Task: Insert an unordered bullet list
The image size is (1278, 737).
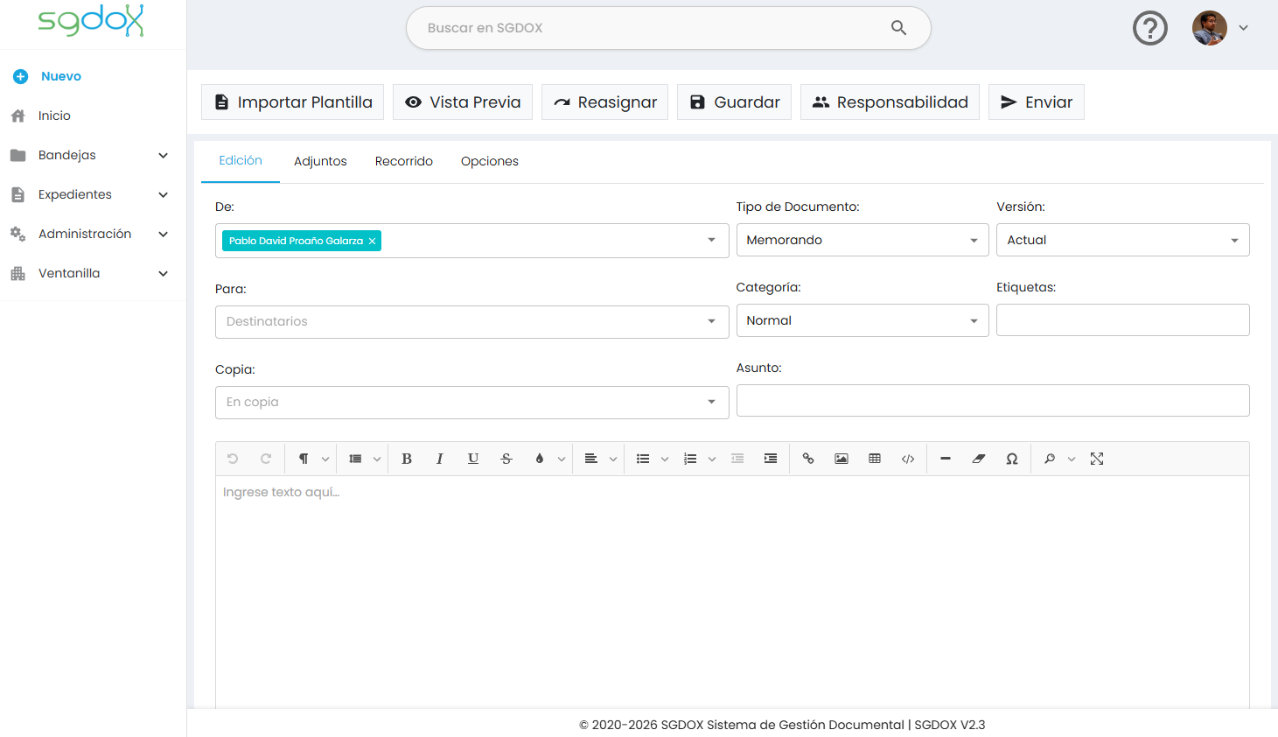Action: (643, 459)
